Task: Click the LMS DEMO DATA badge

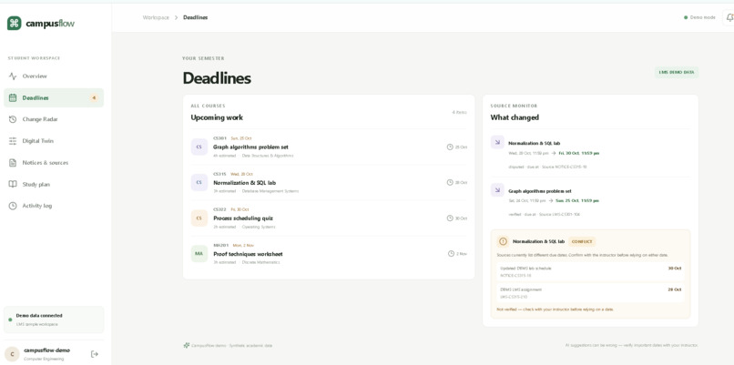Action: click(x=677, y=73)
